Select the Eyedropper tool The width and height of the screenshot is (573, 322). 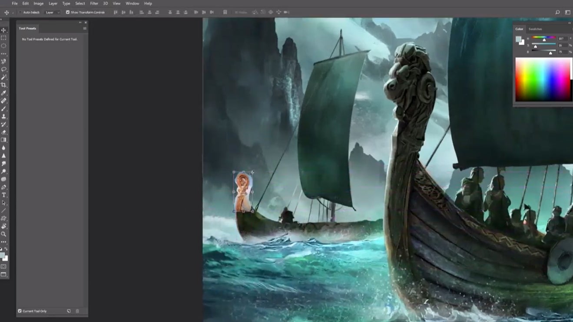pyautogui.click(x=3, y=93)
